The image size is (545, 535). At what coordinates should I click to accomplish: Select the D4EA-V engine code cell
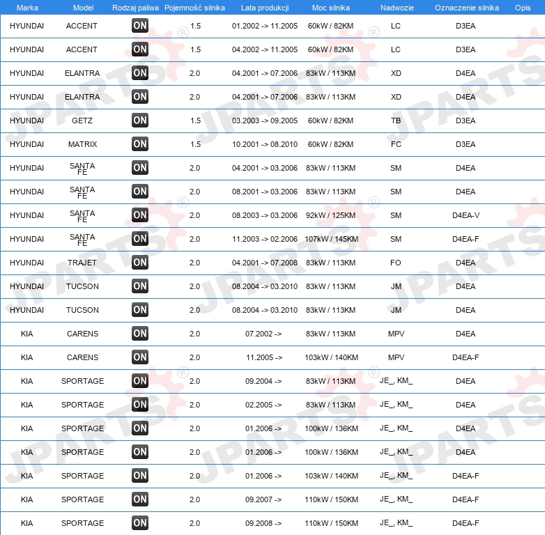[466, 215]
